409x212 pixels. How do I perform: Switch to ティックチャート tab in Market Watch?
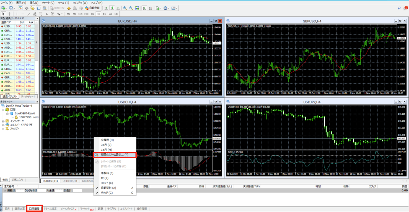[x=28, y=97]
